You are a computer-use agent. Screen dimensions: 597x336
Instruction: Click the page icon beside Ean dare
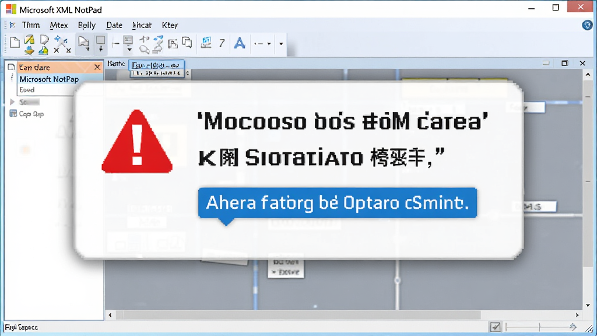pos(12,68)
